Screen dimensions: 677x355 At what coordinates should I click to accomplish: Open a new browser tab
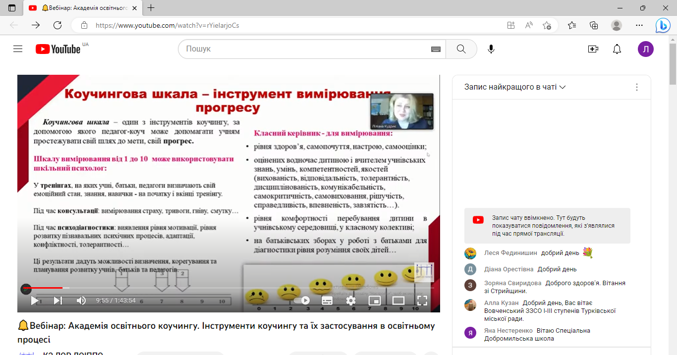point(151,8)
